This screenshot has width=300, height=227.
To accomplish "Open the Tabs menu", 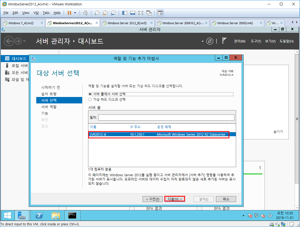I will click(46, 13).
